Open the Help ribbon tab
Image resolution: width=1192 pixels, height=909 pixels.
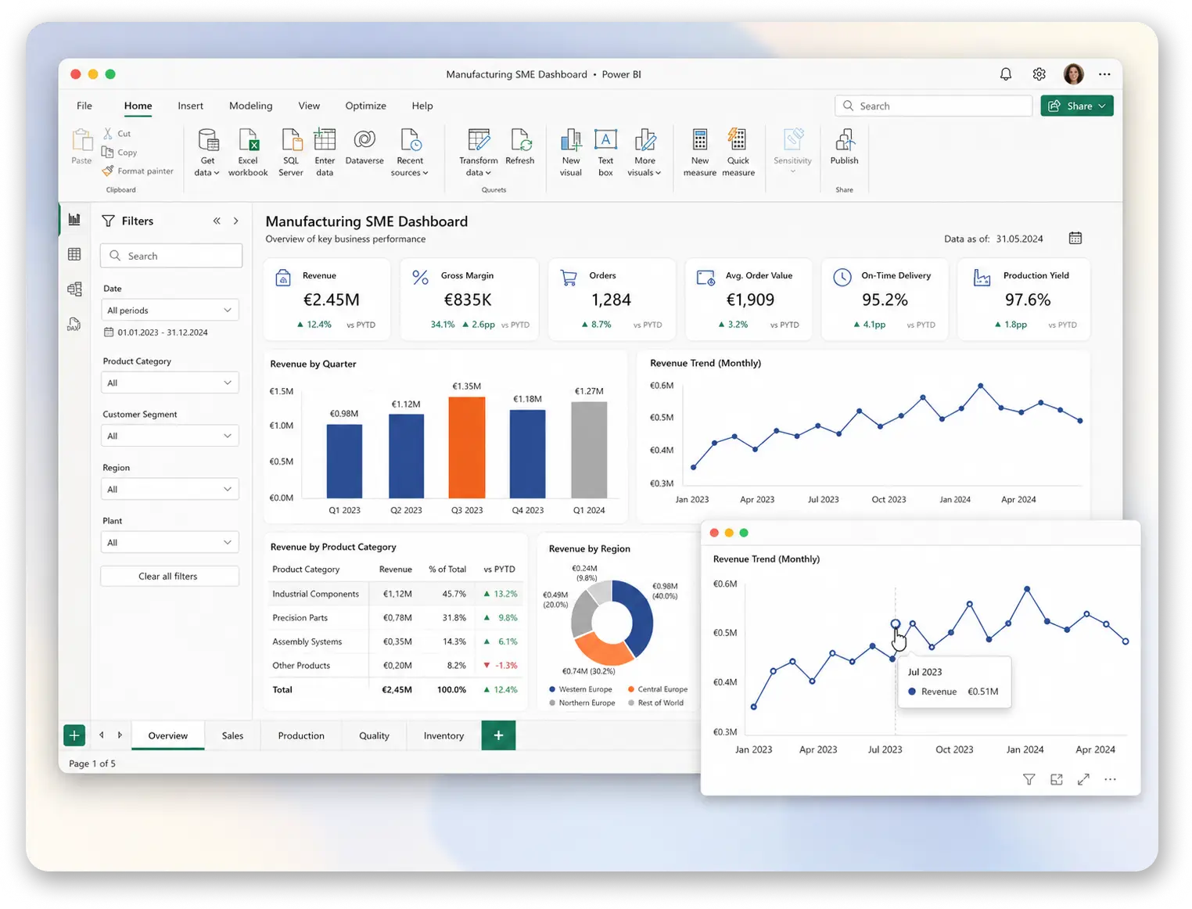click(422, 106)
